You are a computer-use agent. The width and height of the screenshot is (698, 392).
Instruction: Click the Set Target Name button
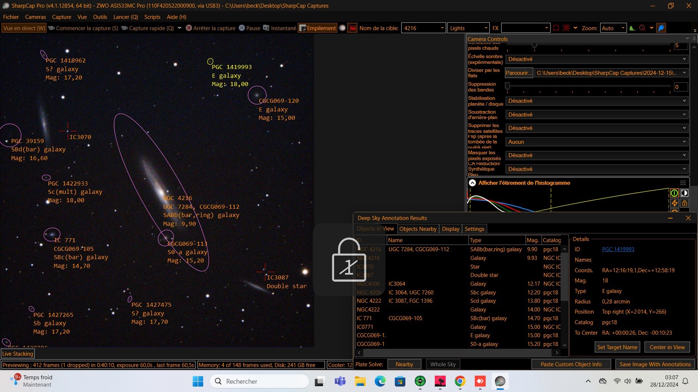617,347
